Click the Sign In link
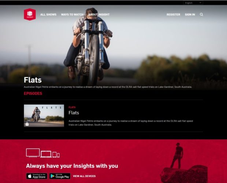 click(190, 15)
